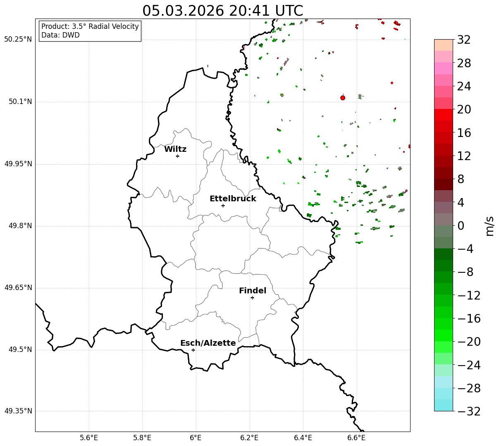Image resolution: width=499 pixels, height=446 pixels.
Task: Click the Findel city label
Action: (x=253, y=290)
